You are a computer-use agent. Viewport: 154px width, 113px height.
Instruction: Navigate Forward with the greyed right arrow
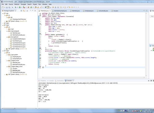pos(76,7)
